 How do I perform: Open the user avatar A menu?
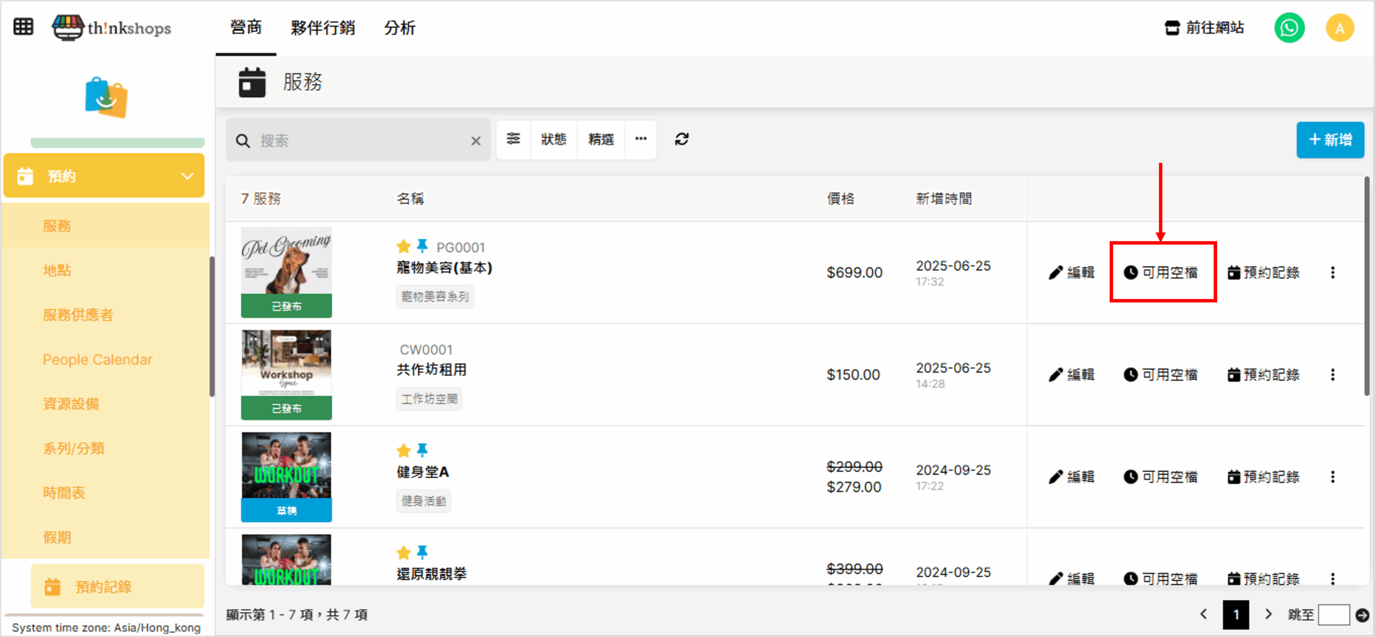(1340, 28)
